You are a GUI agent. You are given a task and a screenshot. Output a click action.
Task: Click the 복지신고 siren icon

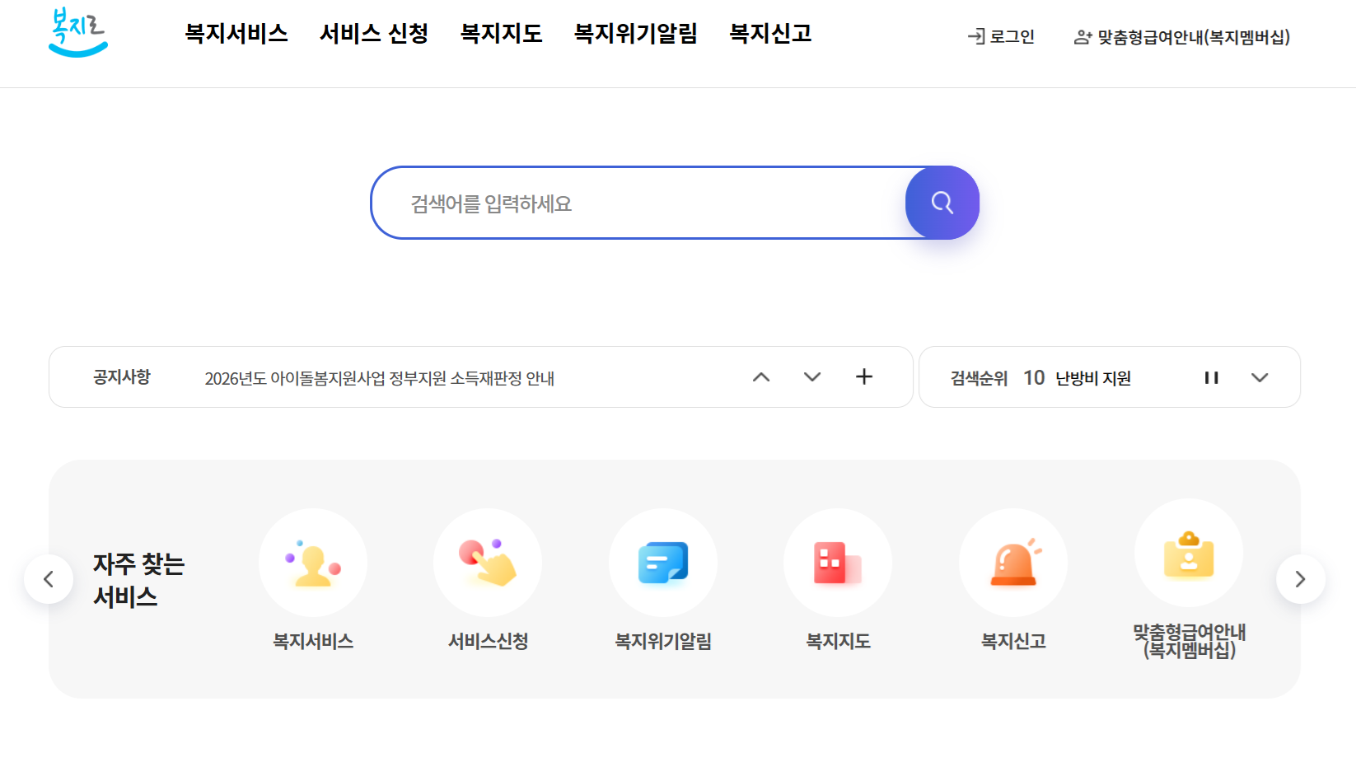click(1013, 563)
